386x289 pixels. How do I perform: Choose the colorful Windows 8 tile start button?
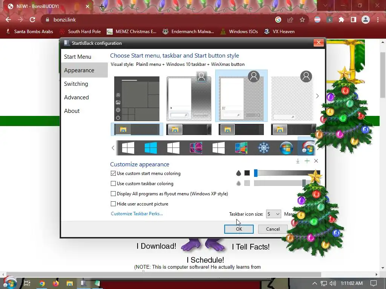pos(241,148)
